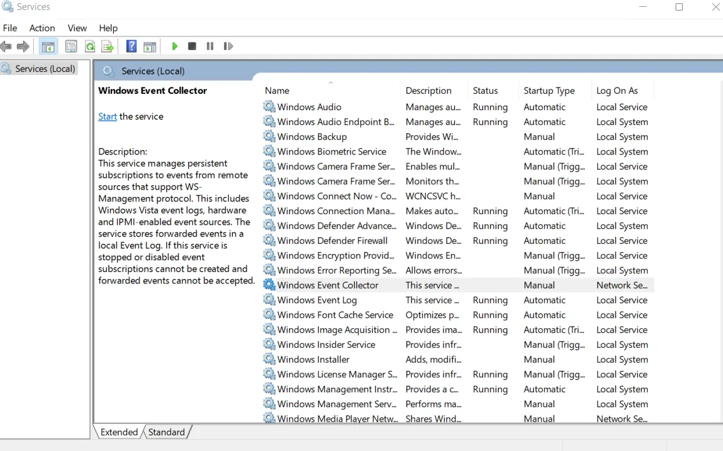Click the Start the service link
This screenshot has height=451, width=723.
tap(108, 117)
